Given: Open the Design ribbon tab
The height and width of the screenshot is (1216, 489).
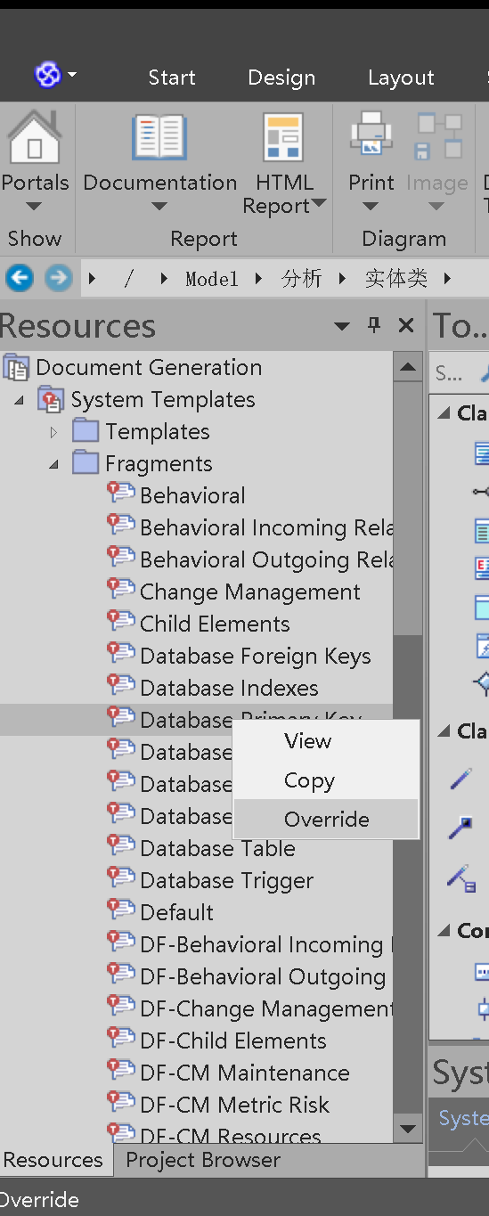Looking at the screenshot, I should click(x=281, y=78).
